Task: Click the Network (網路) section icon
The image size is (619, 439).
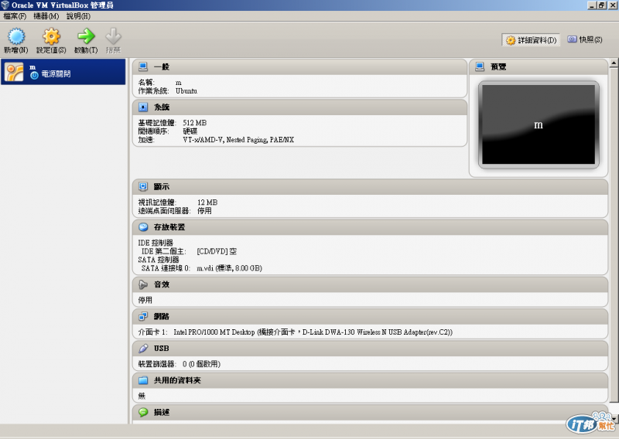Action: point(143,316)
